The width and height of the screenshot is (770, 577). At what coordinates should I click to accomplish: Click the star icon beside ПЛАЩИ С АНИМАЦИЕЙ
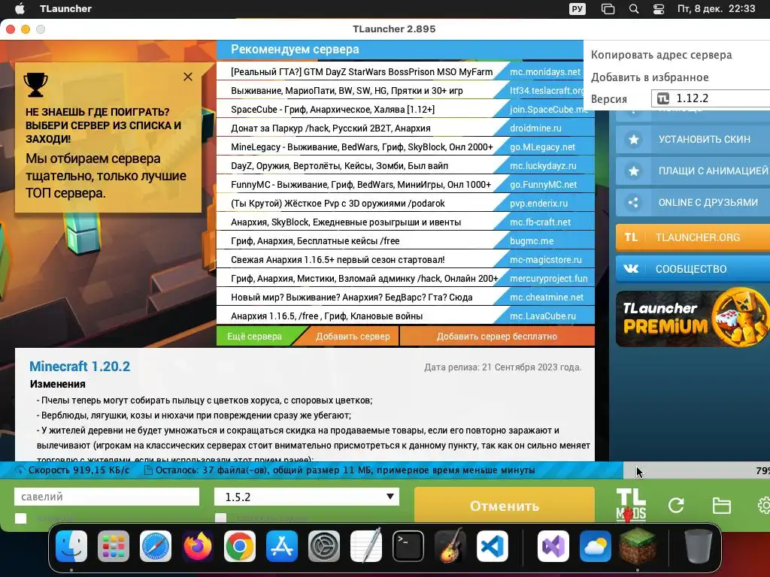click(x=633, y=171)
